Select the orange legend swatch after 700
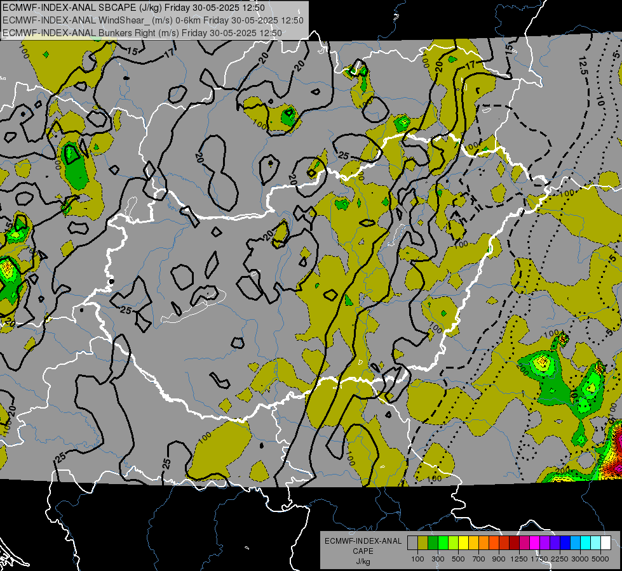Screen dimensions: 622x571 point(483,543)
